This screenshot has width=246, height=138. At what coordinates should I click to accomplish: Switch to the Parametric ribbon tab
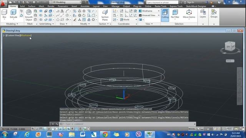coord(63,6)
